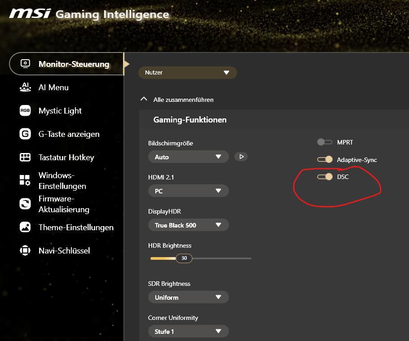Enable the MPRT toggle
The image size is (409, 341).
coord(325,142)
